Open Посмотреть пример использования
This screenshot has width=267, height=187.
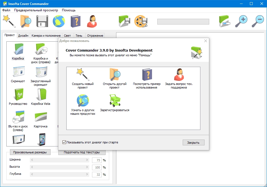point(146,79)
